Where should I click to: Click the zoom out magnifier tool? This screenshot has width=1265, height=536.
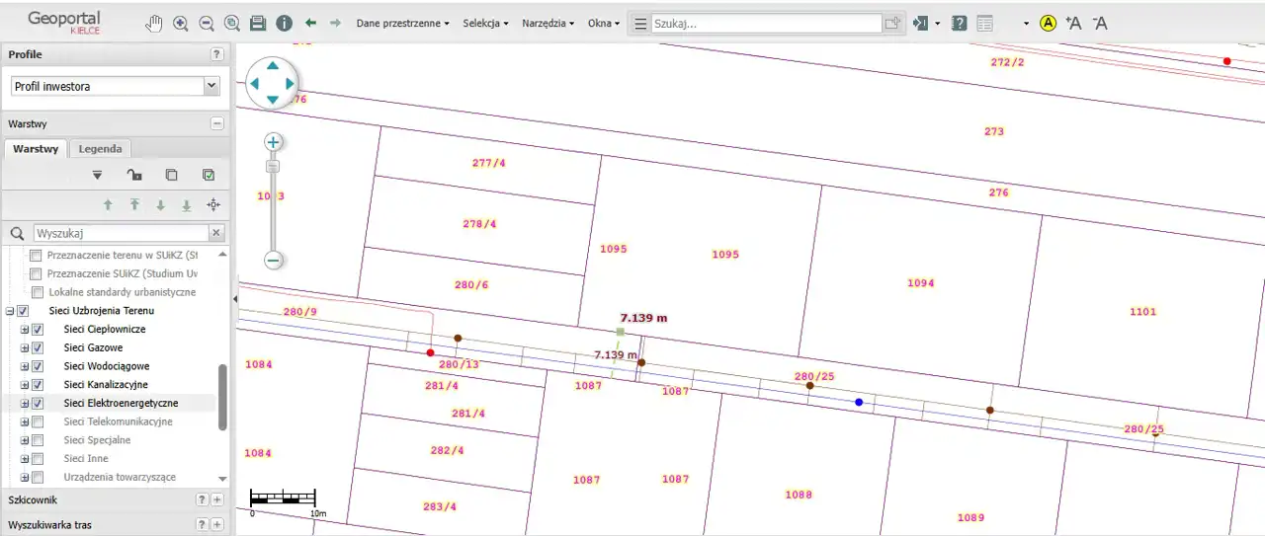[207, 24]
